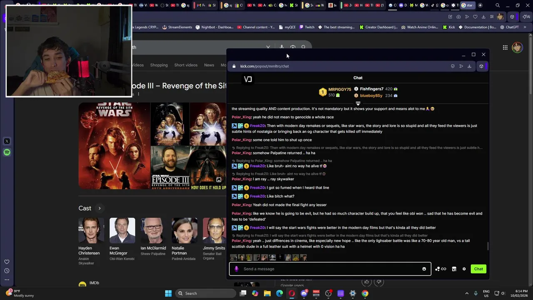
Task: Open Opera profile avatar in toolbar
Action: 500,17
